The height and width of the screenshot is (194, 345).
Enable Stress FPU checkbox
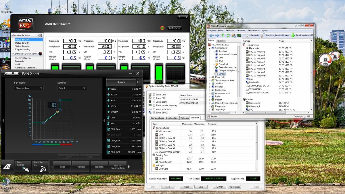coord(154,98)
